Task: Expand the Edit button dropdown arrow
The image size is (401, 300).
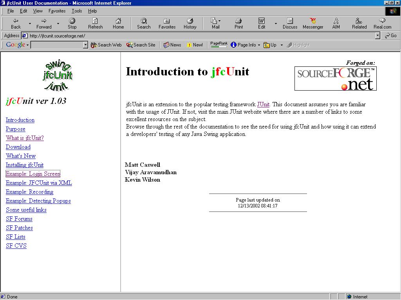Action: coord(276,23)
